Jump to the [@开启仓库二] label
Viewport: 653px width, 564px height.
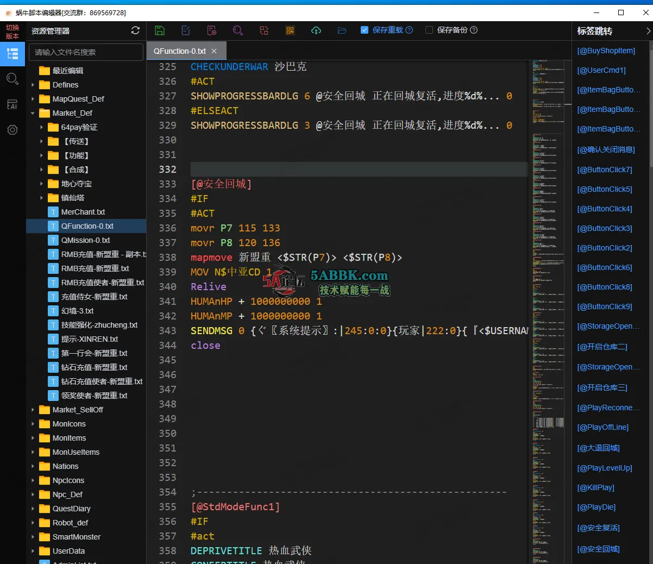click(602, 347)
